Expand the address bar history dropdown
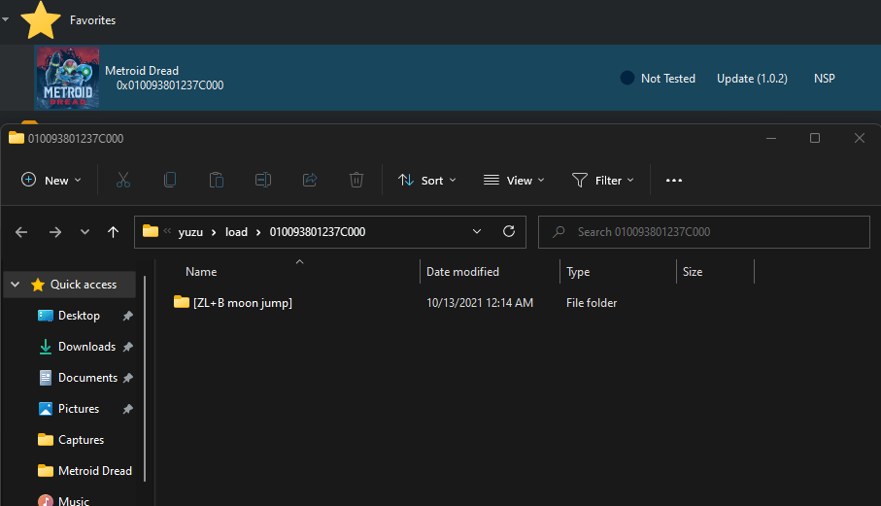The height and width of the screenshot is (506, 881). click(477, 231)
